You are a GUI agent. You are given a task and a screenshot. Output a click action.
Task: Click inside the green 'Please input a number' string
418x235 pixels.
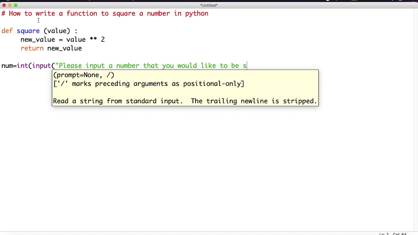pos(151,66)
